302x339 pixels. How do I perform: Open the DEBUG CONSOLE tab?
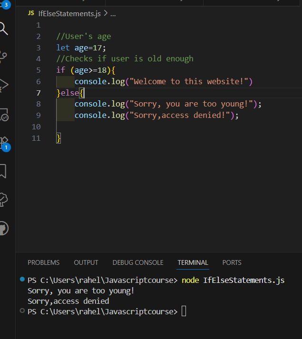tap(138, 262)
